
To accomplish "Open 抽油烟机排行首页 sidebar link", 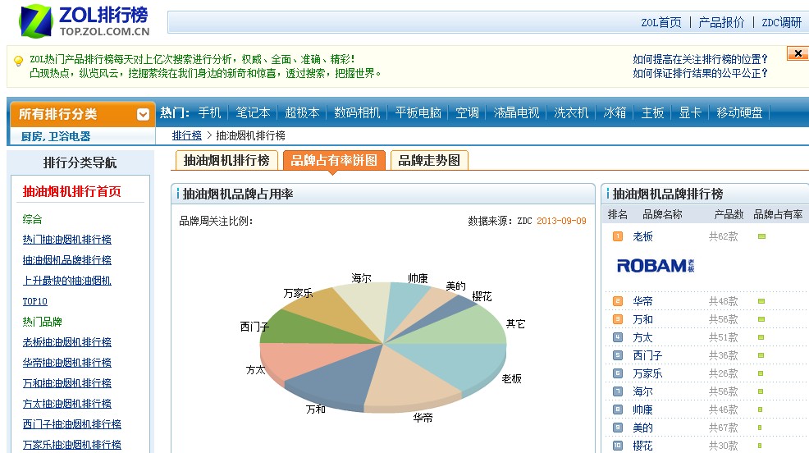I will 71,191.
